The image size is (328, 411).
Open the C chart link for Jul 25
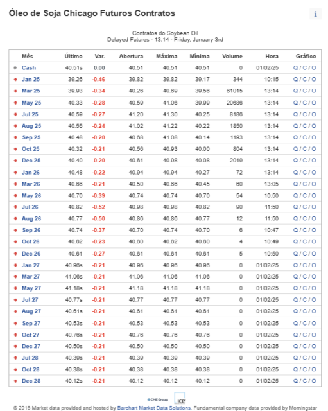pos(305,114)
